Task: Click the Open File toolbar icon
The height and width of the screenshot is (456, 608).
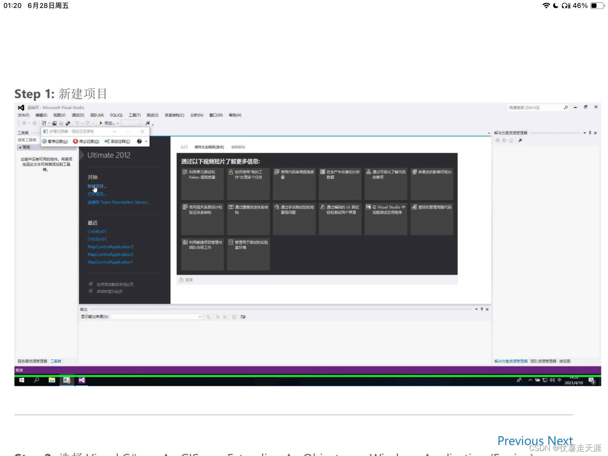Action: pos(54,123)
